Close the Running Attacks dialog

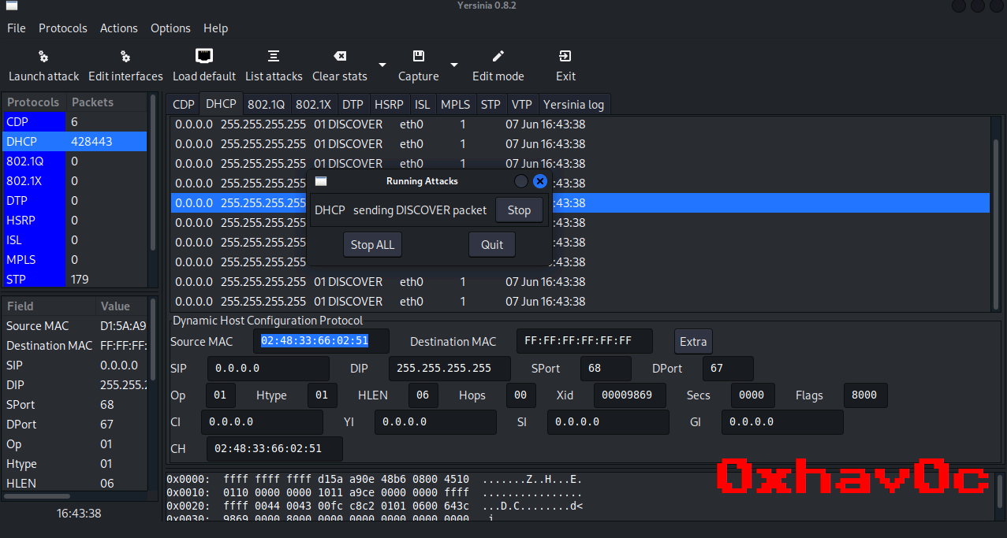tap(540, 181)
